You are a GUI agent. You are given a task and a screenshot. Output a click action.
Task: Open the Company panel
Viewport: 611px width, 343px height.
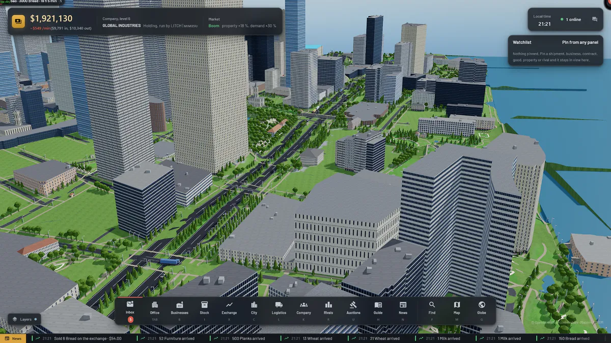pyautogui.click(x=303, y=310)
